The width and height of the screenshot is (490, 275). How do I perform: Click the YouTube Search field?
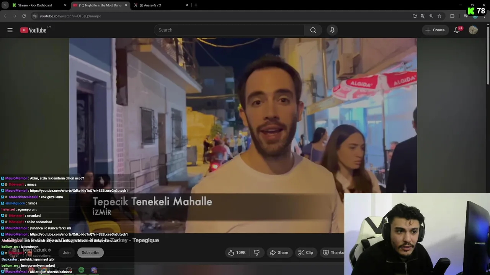tap(229, 30)
